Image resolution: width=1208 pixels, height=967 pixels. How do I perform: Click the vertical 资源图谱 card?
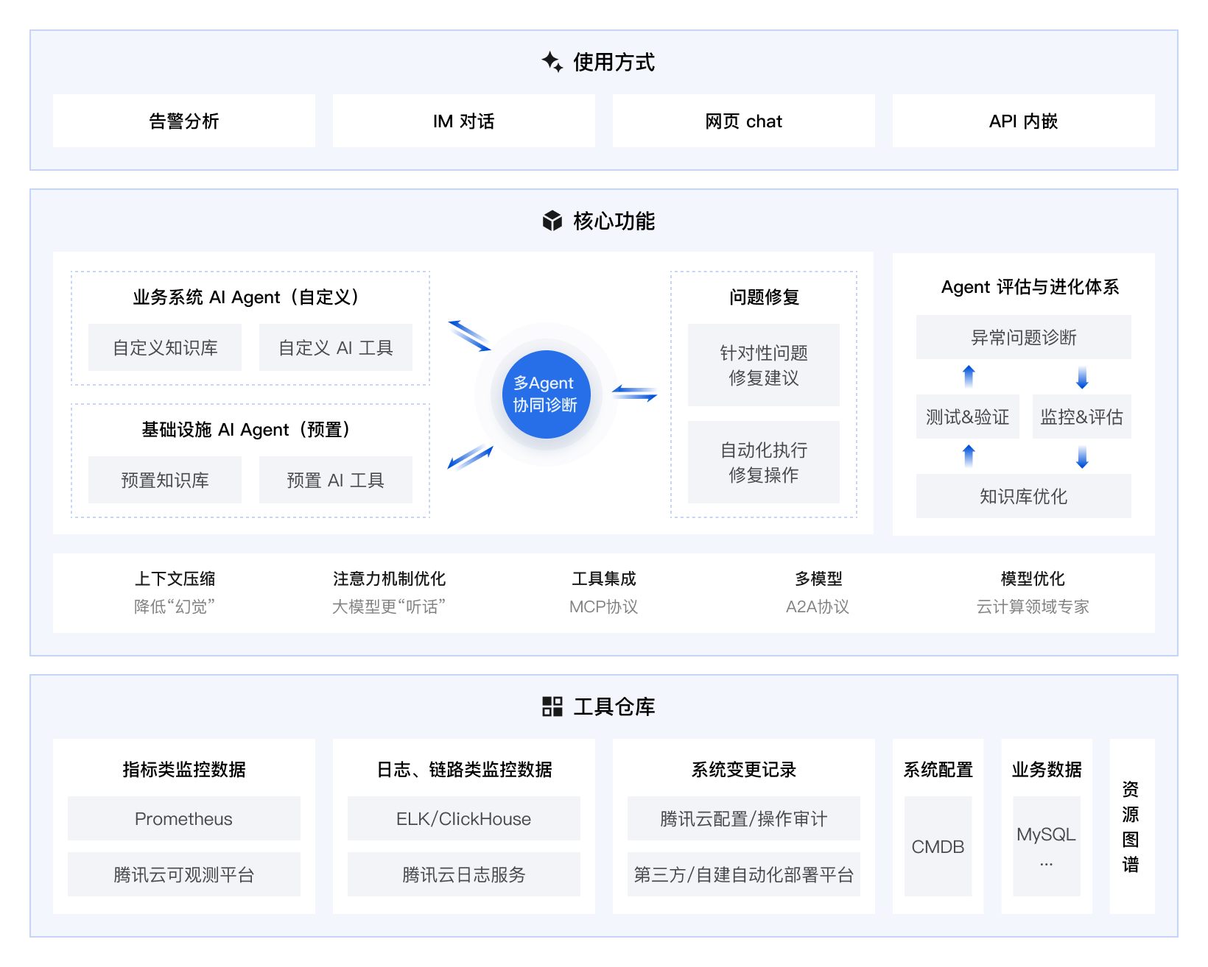tap(1132, 826)
